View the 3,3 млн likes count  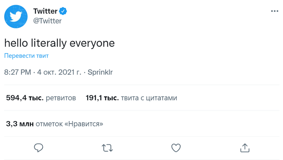coord(20,124)
